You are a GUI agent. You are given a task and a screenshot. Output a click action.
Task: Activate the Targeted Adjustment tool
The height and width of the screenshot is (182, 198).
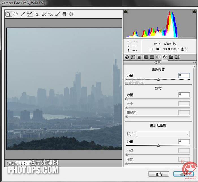(37, 14)
